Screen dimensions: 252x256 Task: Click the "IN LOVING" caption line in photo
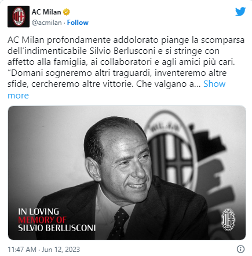pyautogui.click(x=39, y=211)
